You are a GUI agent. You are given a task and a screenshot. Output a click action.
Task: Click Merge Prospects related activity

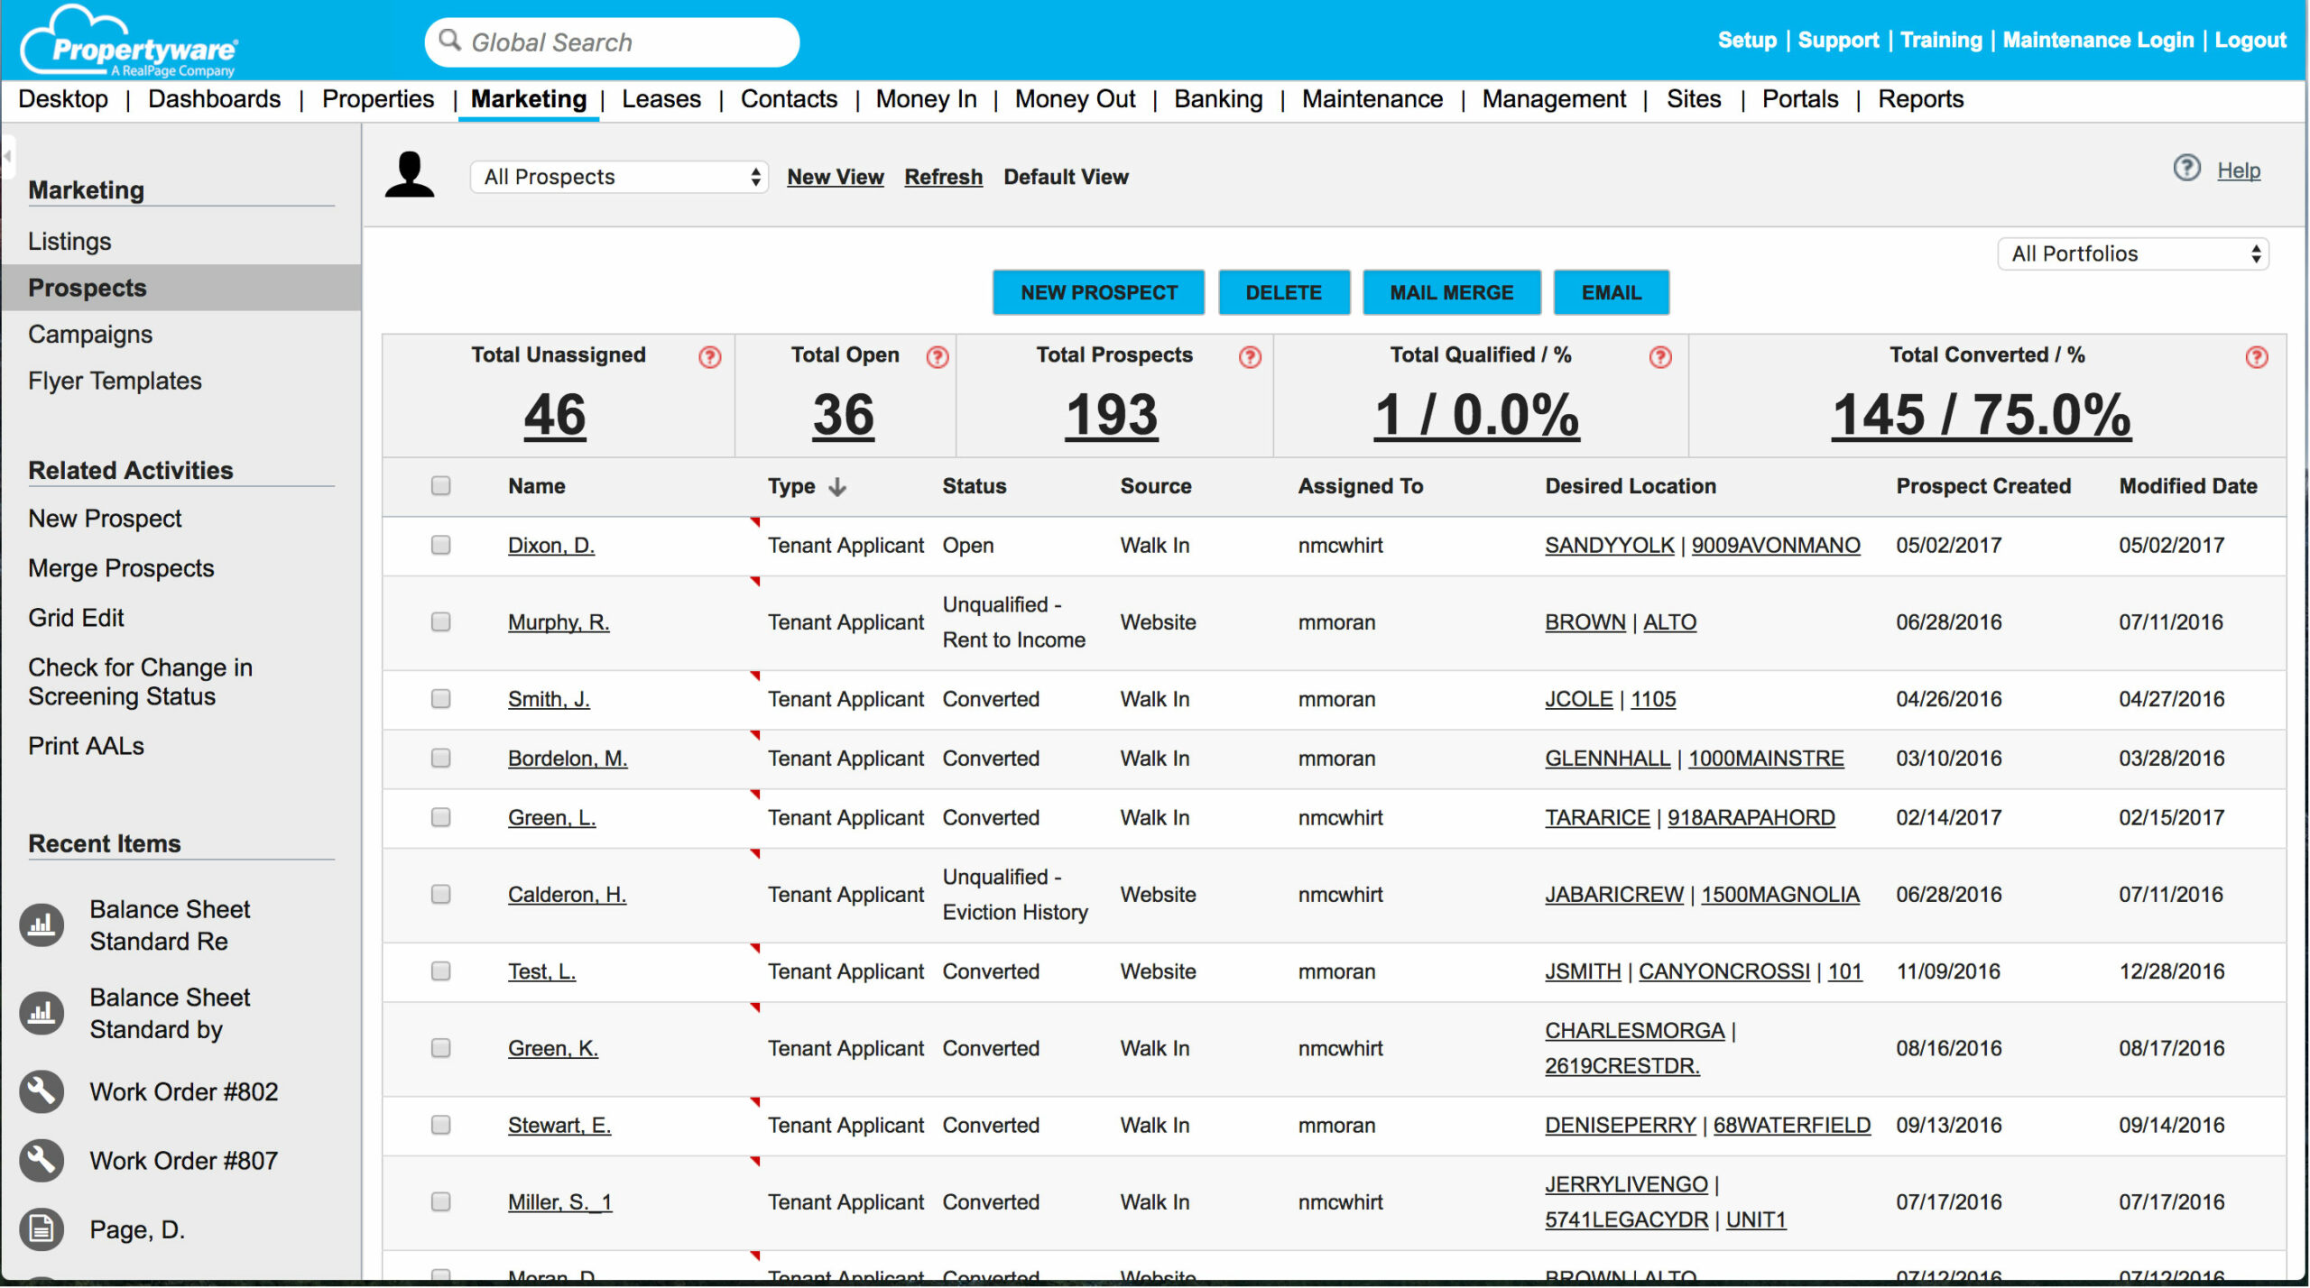tap(121, 568)
